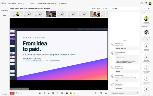Open the View layout options
Screen dimensions: 153x96
point(105,9)
